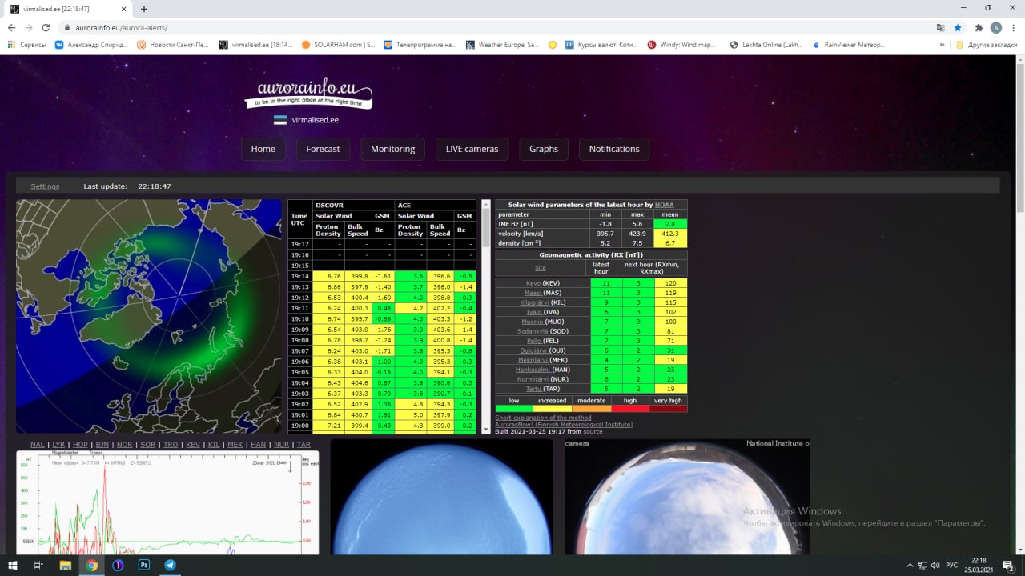1025x576 pixels.
Task: Click the aurora oval map image
Action: tap(149, 316)
